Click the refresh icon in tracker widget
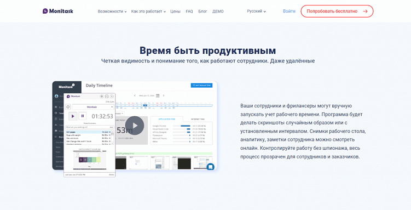This screenshot has width=411, height=210. pyautogui.click(x=68, y=107)
